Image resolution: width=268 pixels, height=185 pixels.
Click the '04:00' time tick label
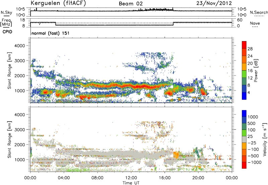tap(64, 178)
